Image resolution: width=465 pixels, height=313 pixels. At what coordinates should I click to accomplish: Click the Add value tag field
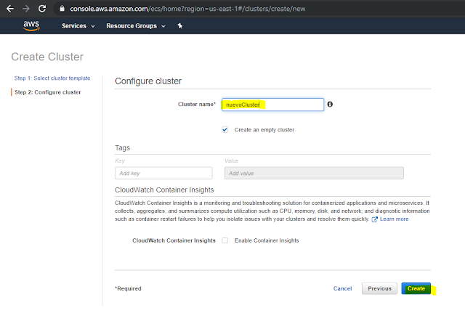[314, 173]
